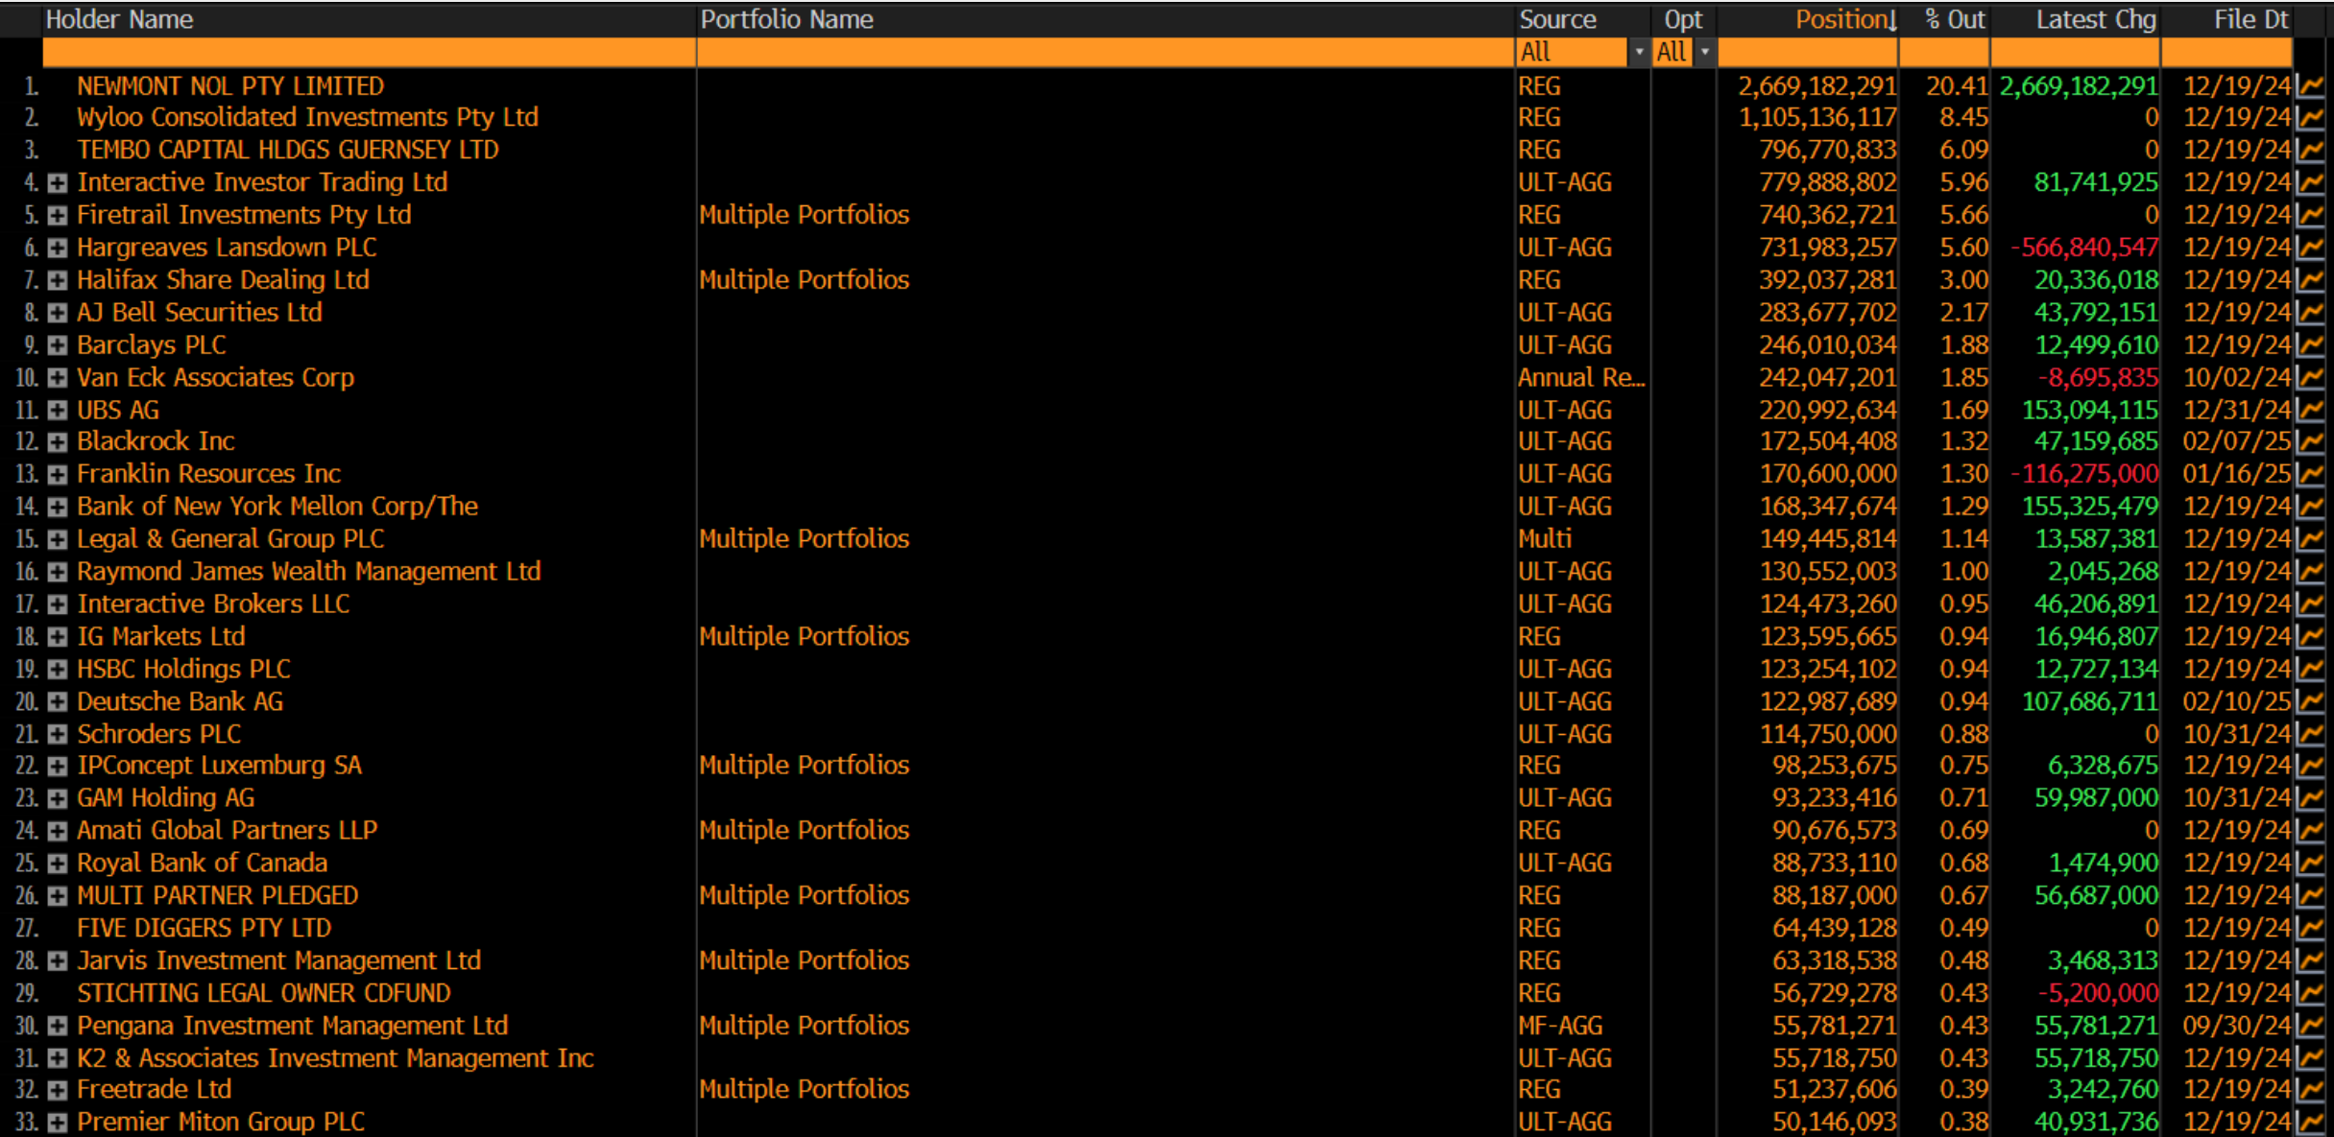Open chart icon for Franklin Resources row
Screen dimensions: 2334x1137
2310,475
